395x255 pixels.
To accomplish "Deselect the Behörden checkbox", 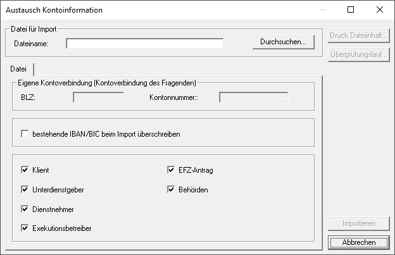I will point(171,189).
